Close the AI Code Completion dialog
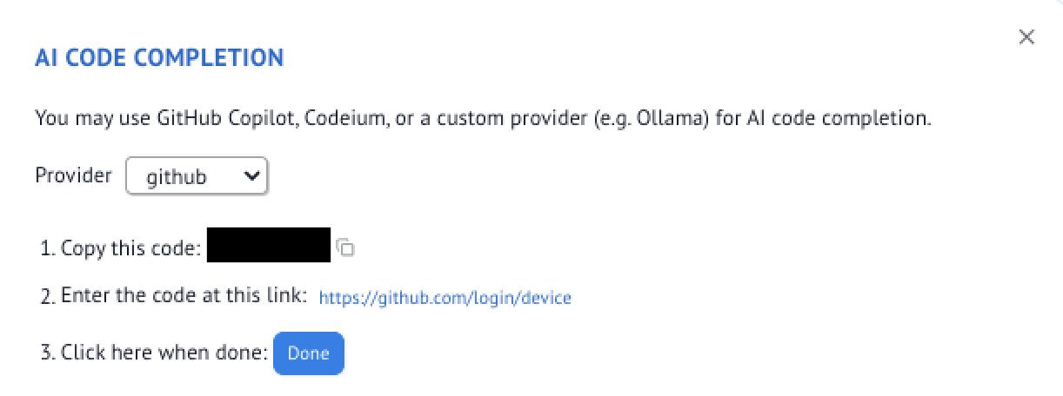 tap(1026, 37)
